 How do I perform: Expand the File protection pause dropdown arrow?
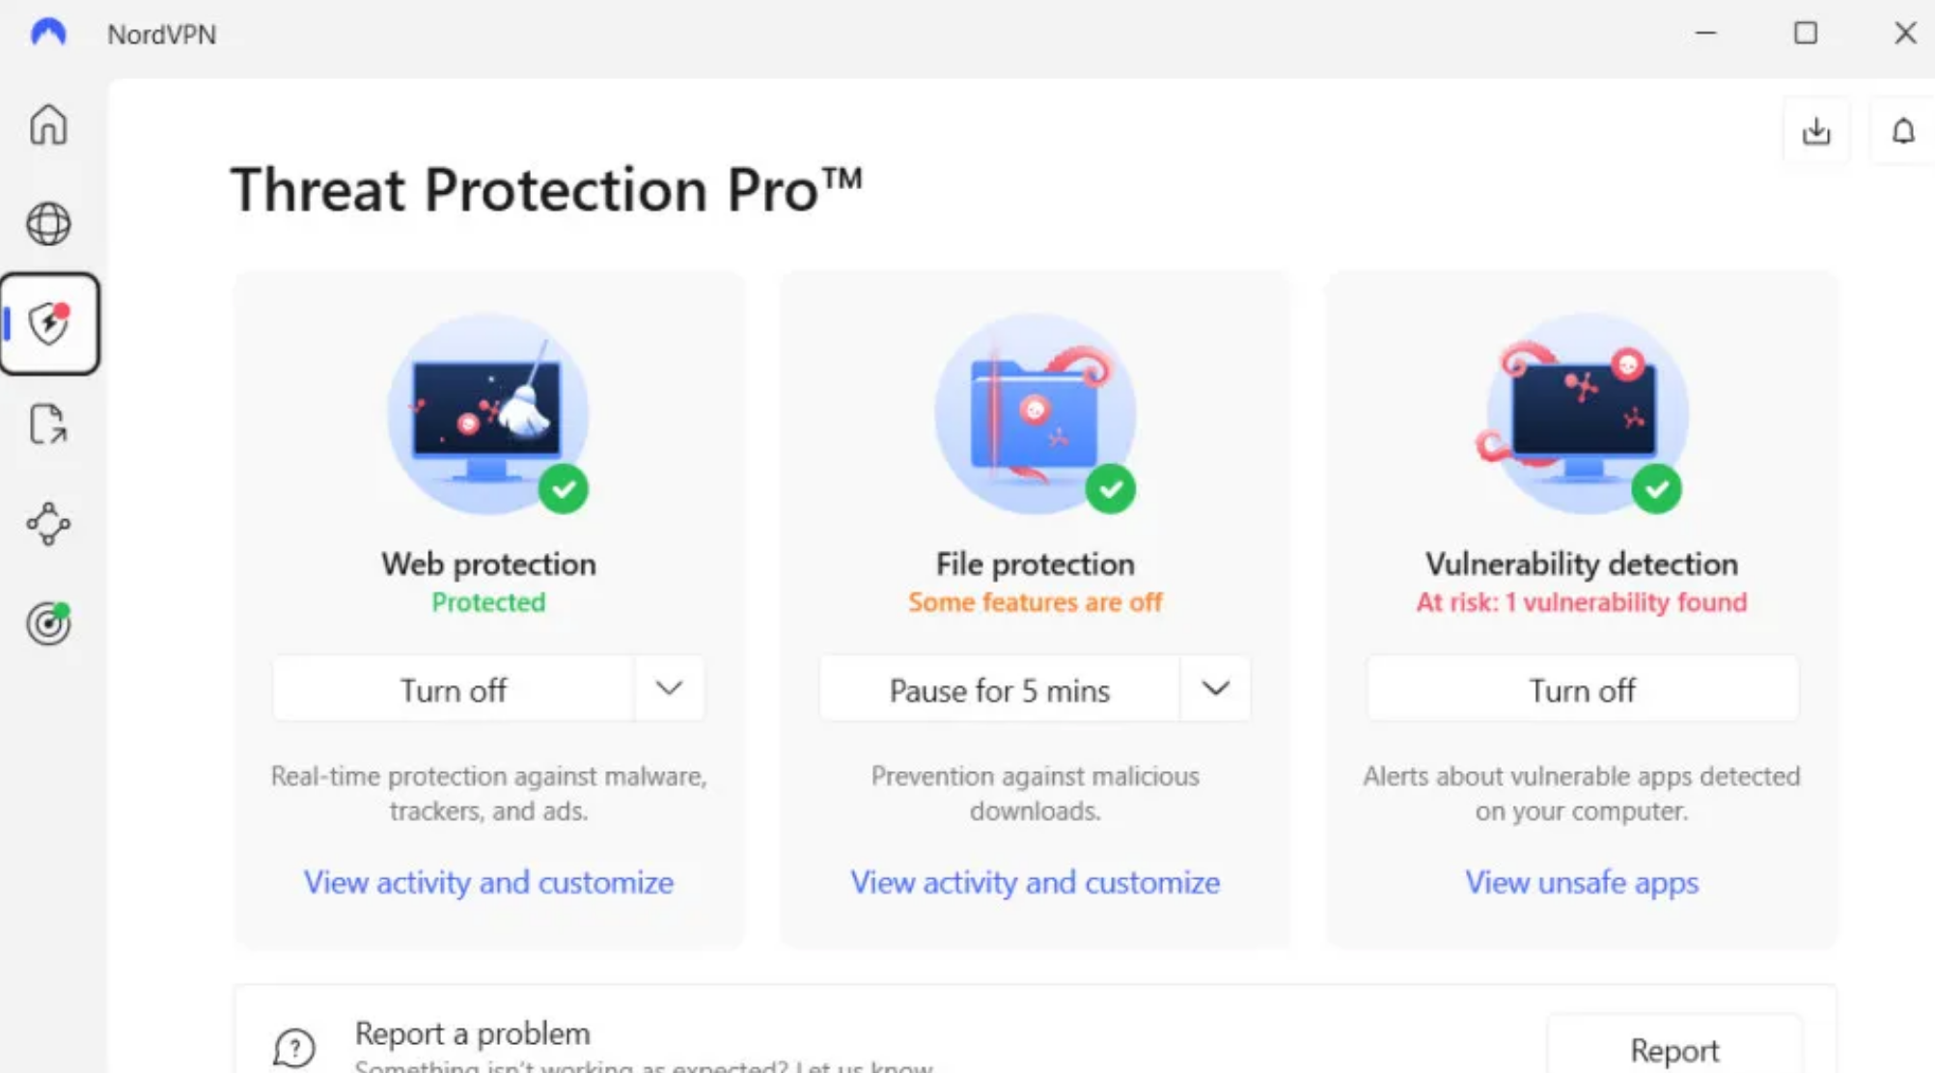pos(1215,689)
